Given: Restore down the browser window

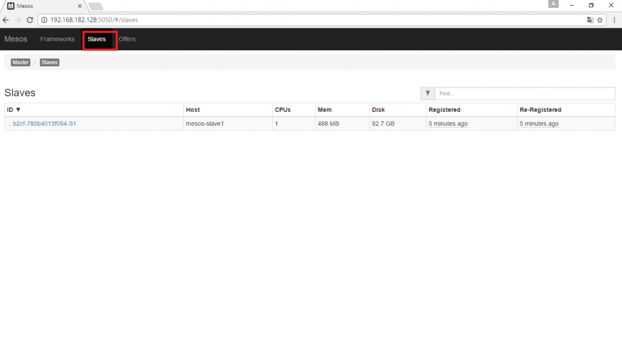Looking at the screenshot, I should [x=591, y=5].
